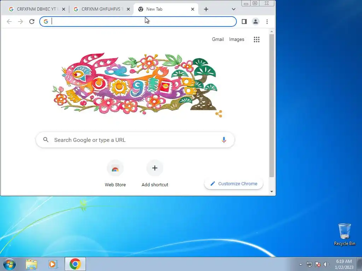This screenshot has width=362, height=271.
Task: Open Windows Explorer from taskbar
Action: pos(31,264)
